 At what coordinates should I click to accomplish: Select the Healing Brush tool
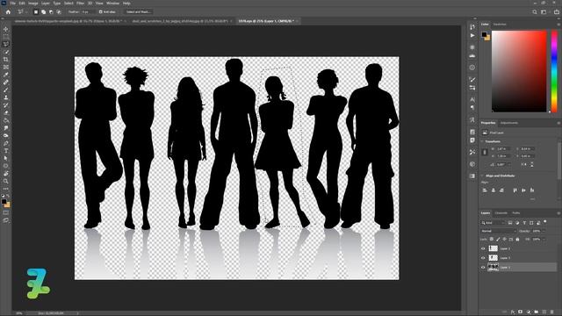pyautogui.click(x=6, y=82)
